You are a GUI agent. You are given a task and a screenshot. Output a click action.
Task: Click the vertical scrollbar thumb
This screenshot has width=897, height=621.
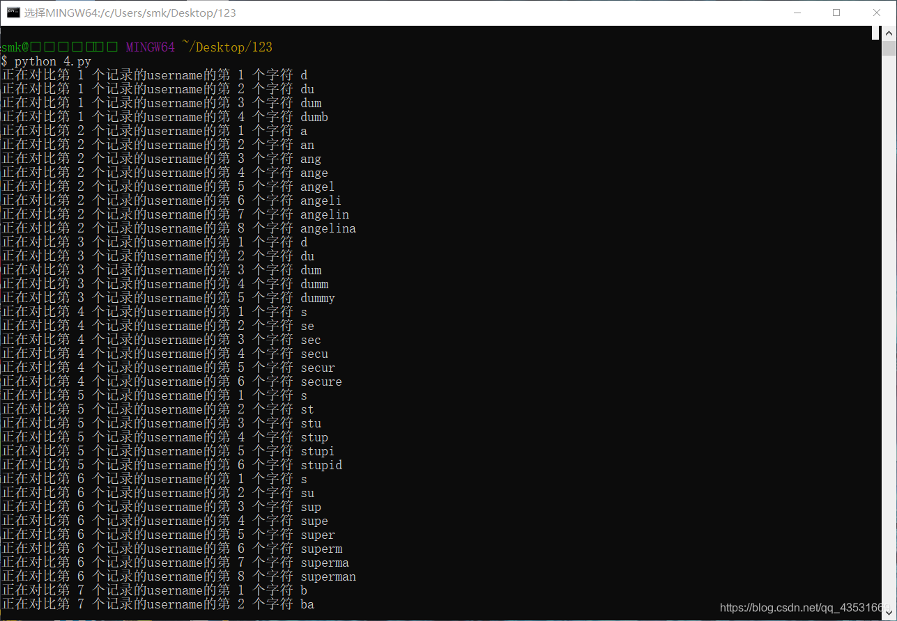pos(889,48)
